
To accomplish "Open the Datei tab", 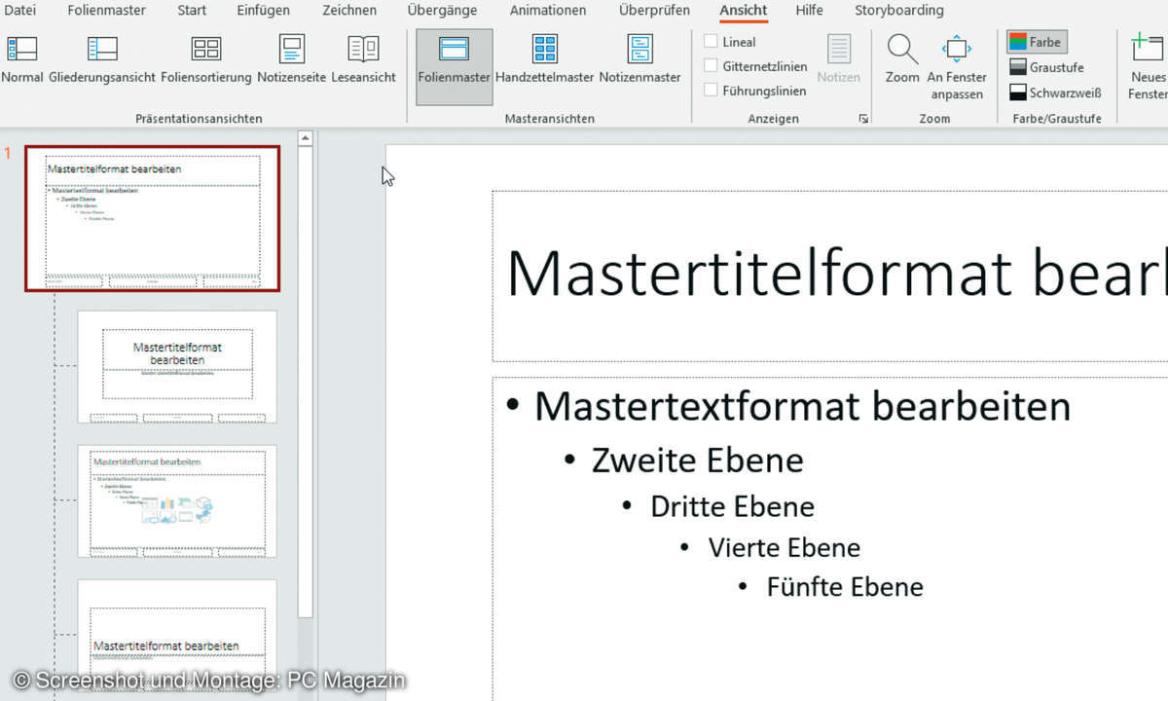I will tap(20, 11).
